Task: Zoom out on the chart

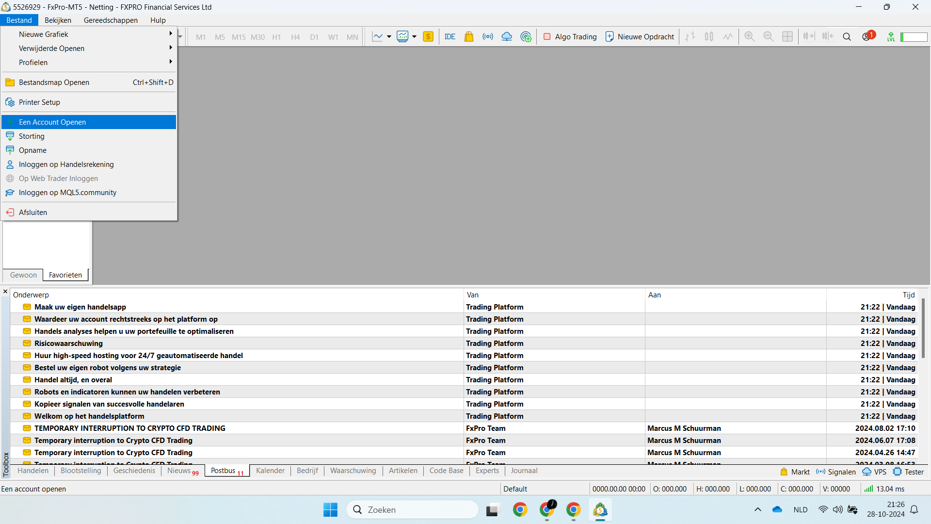Action: click(769, 36)
